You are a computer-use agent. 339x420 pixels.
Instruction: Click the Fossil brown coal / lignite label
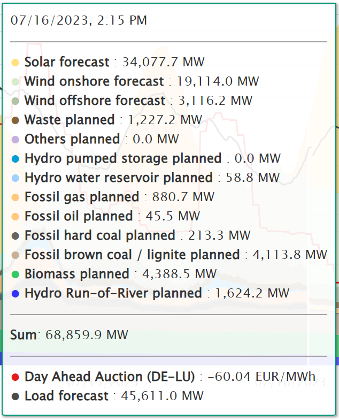click(132, 255)
